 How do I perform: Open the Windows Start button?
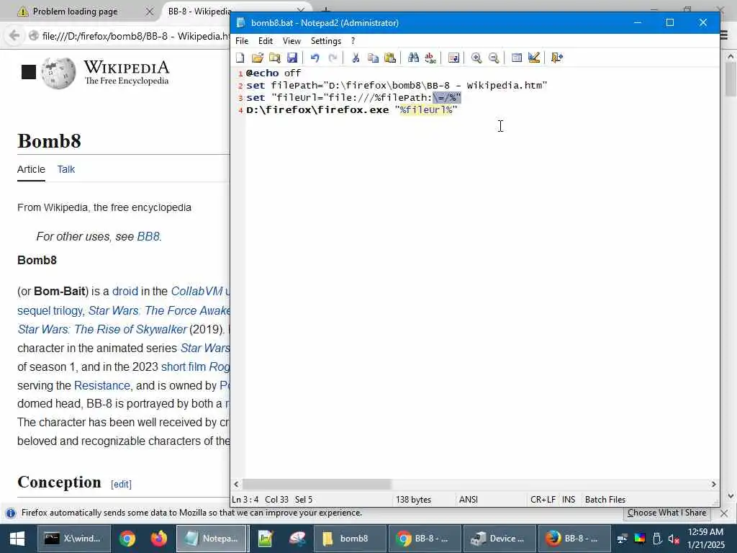17,539
